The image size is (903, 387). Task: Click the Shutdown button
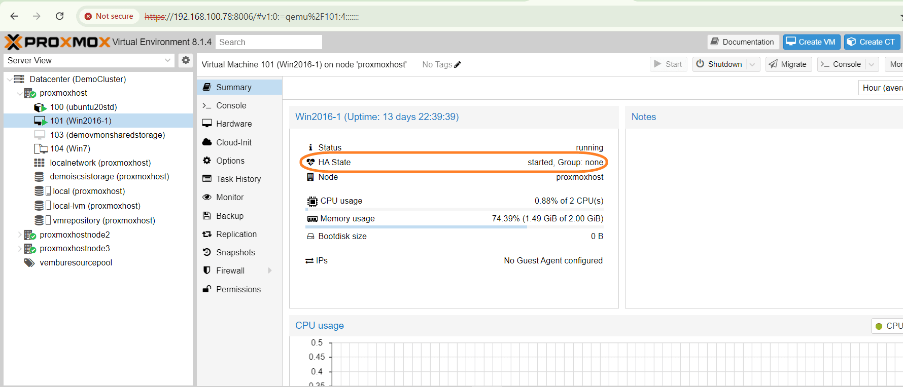click(719, 64)
